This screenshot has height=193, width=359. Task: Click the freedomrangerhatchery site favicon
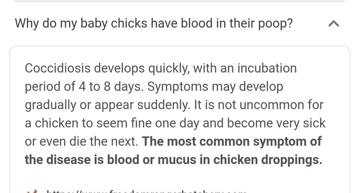32,192
